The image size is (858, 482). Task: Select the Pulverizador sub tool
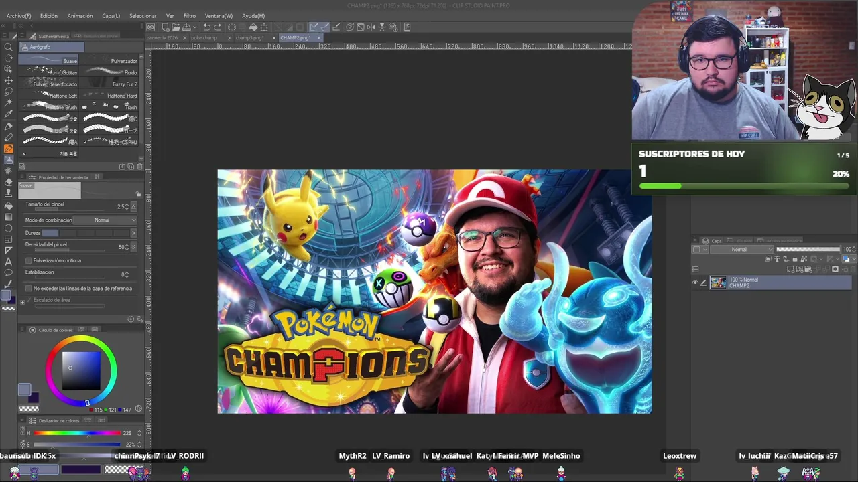point(109,60)
